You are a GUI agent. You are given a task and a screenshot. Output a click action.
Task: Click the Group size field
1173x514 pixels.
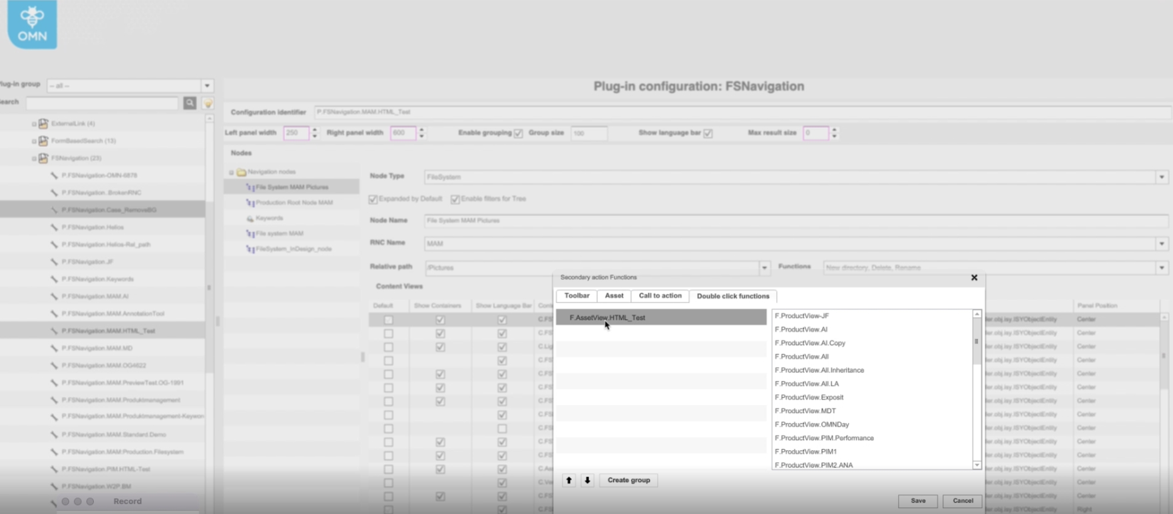point(589,133)
